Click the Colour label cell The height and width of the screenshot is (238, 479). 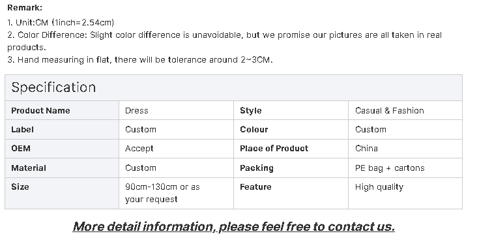(x=291, y=130)
